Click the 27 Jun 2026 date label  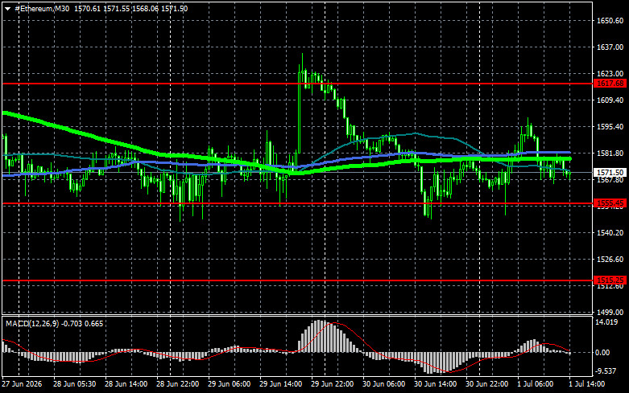pyautogui.click(x=22, y=384)
